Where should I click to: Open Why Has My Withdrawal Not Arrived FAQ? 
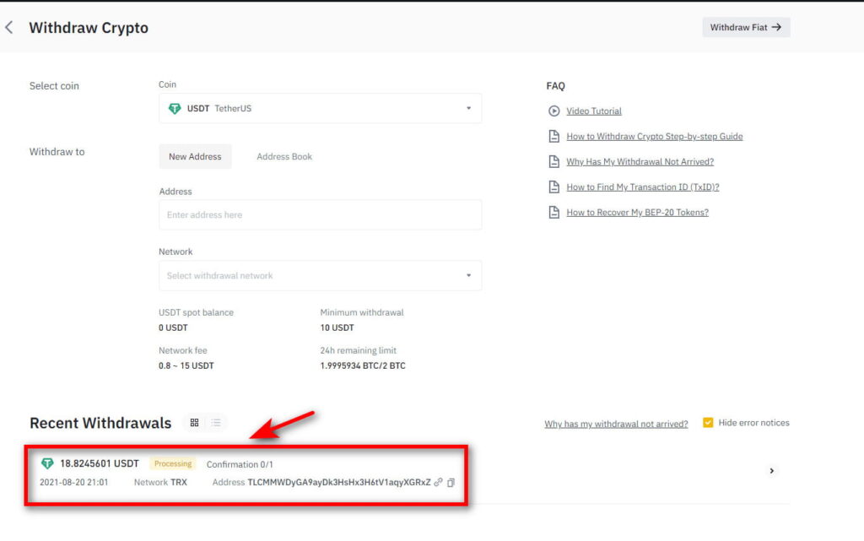click(x=640, y=161)
